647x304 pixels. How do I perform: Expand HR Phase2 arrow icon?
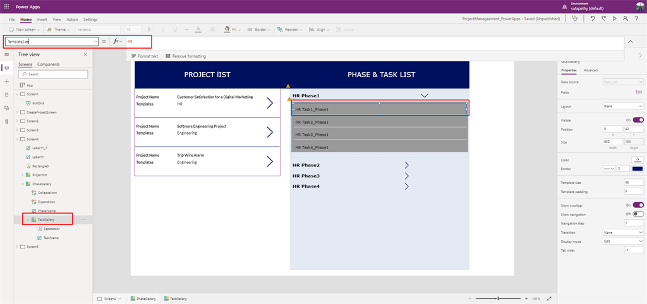pyautogui.click(x=406, y=165)
